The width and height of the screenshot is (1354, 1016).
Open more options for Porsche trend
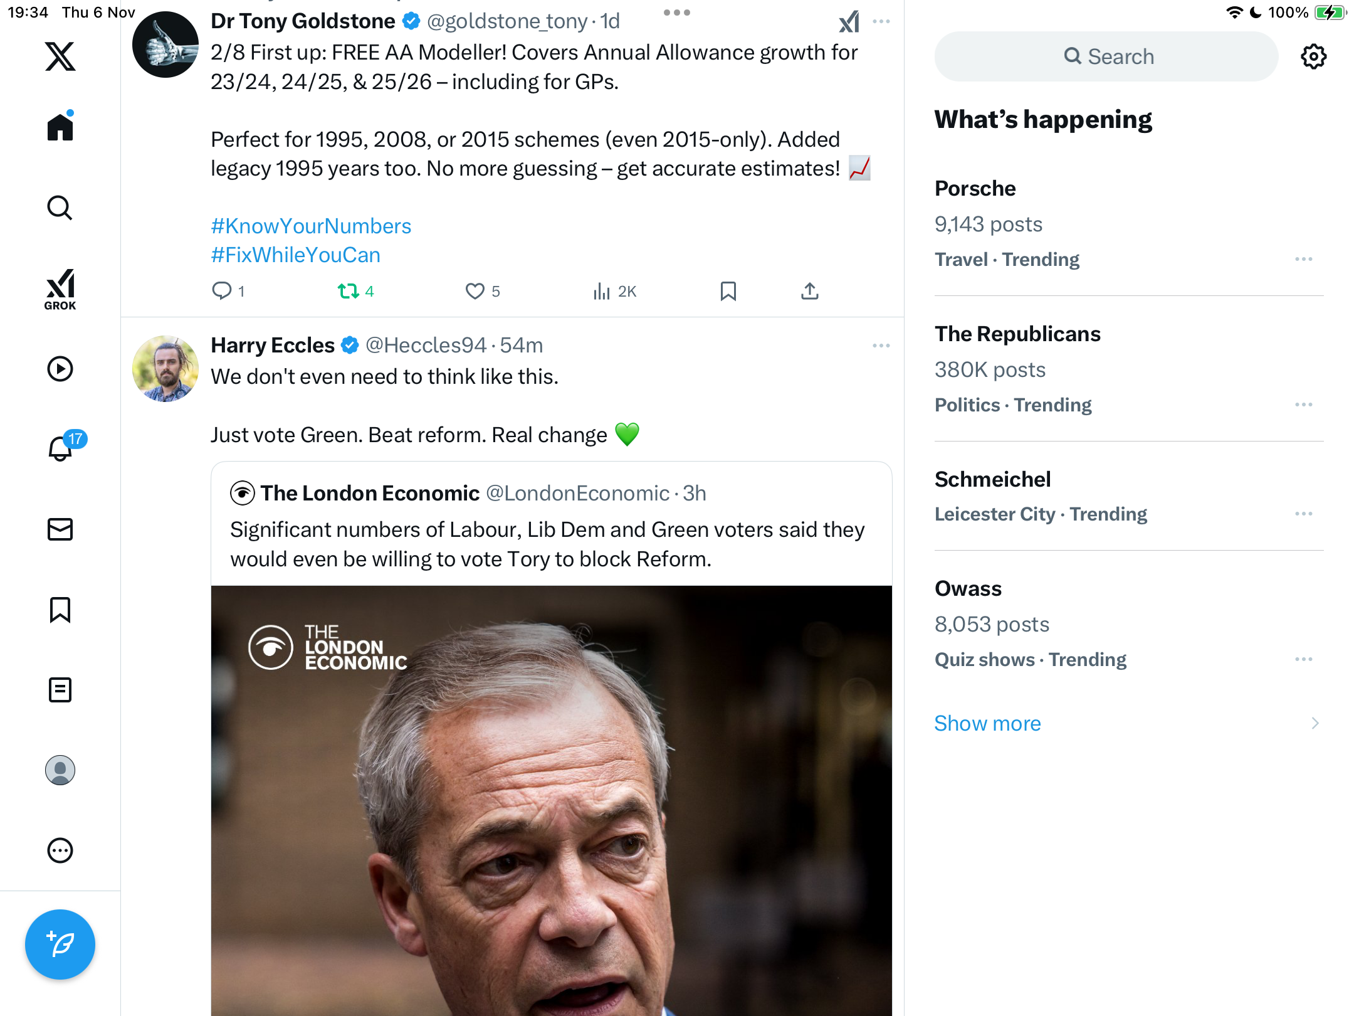click(1303, 259)
